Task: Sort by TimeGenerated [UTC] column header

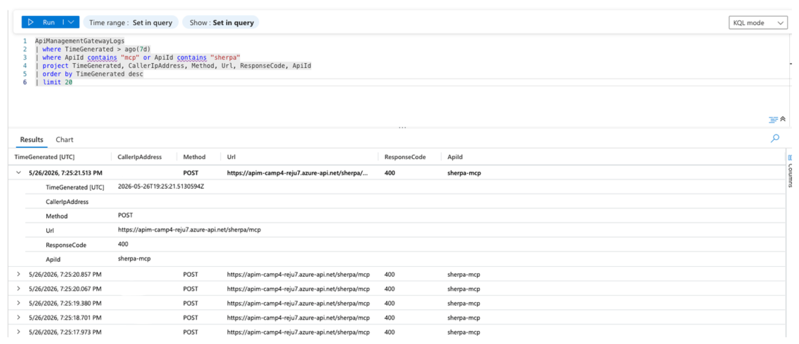Action: (x=44, y=157)
